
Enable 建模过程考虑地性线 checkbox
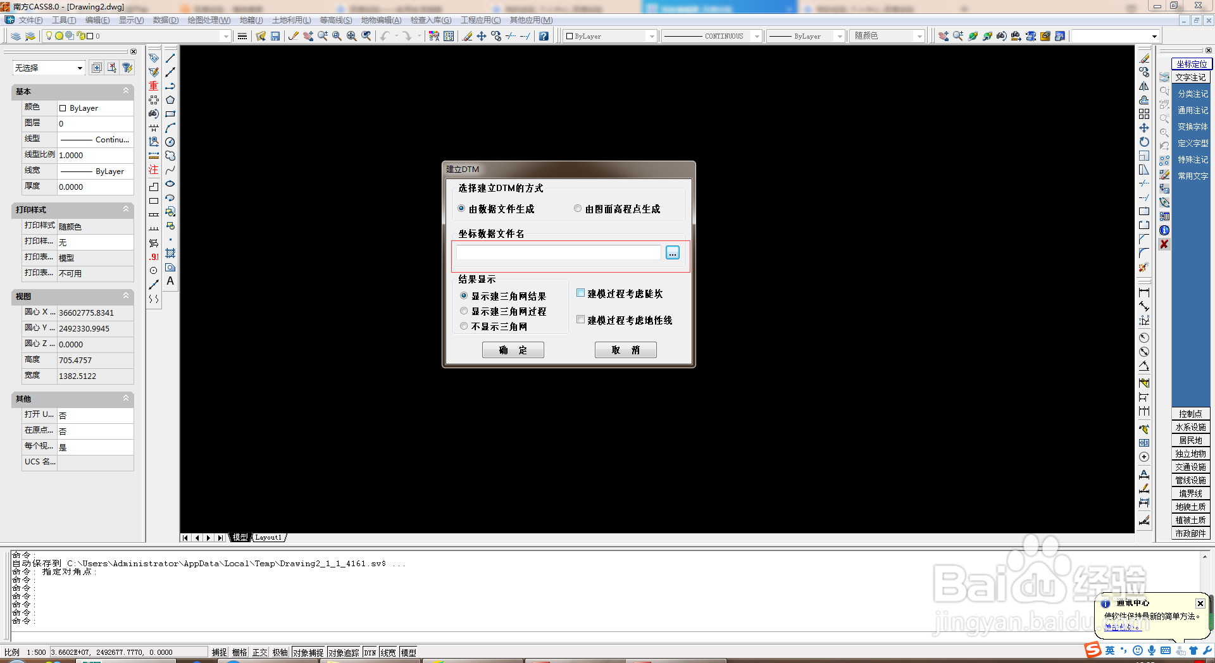(580, 319)
